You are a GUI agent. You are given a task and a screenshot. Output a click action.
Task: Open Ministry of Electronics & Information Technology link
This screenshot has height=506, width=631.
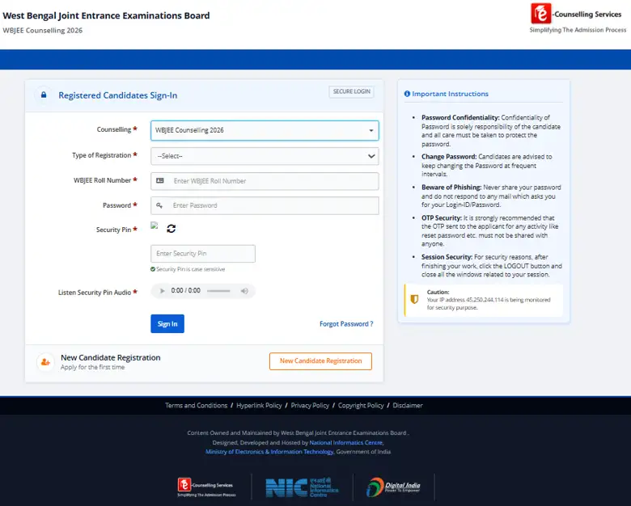tap(269, 452)
